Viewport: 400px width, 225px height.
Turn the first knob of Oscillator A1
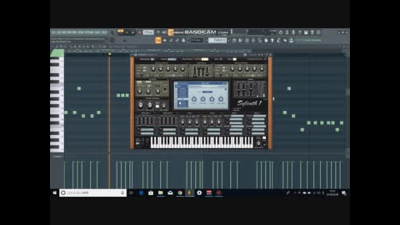[x=153, y=69]
